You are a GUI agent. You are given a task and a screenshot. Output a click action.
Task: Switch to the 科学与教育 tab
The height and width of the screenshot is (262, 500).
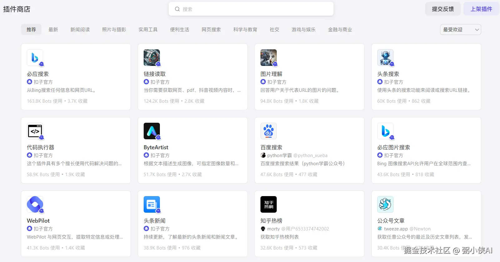pyautogui.click(x=245, y=30)
